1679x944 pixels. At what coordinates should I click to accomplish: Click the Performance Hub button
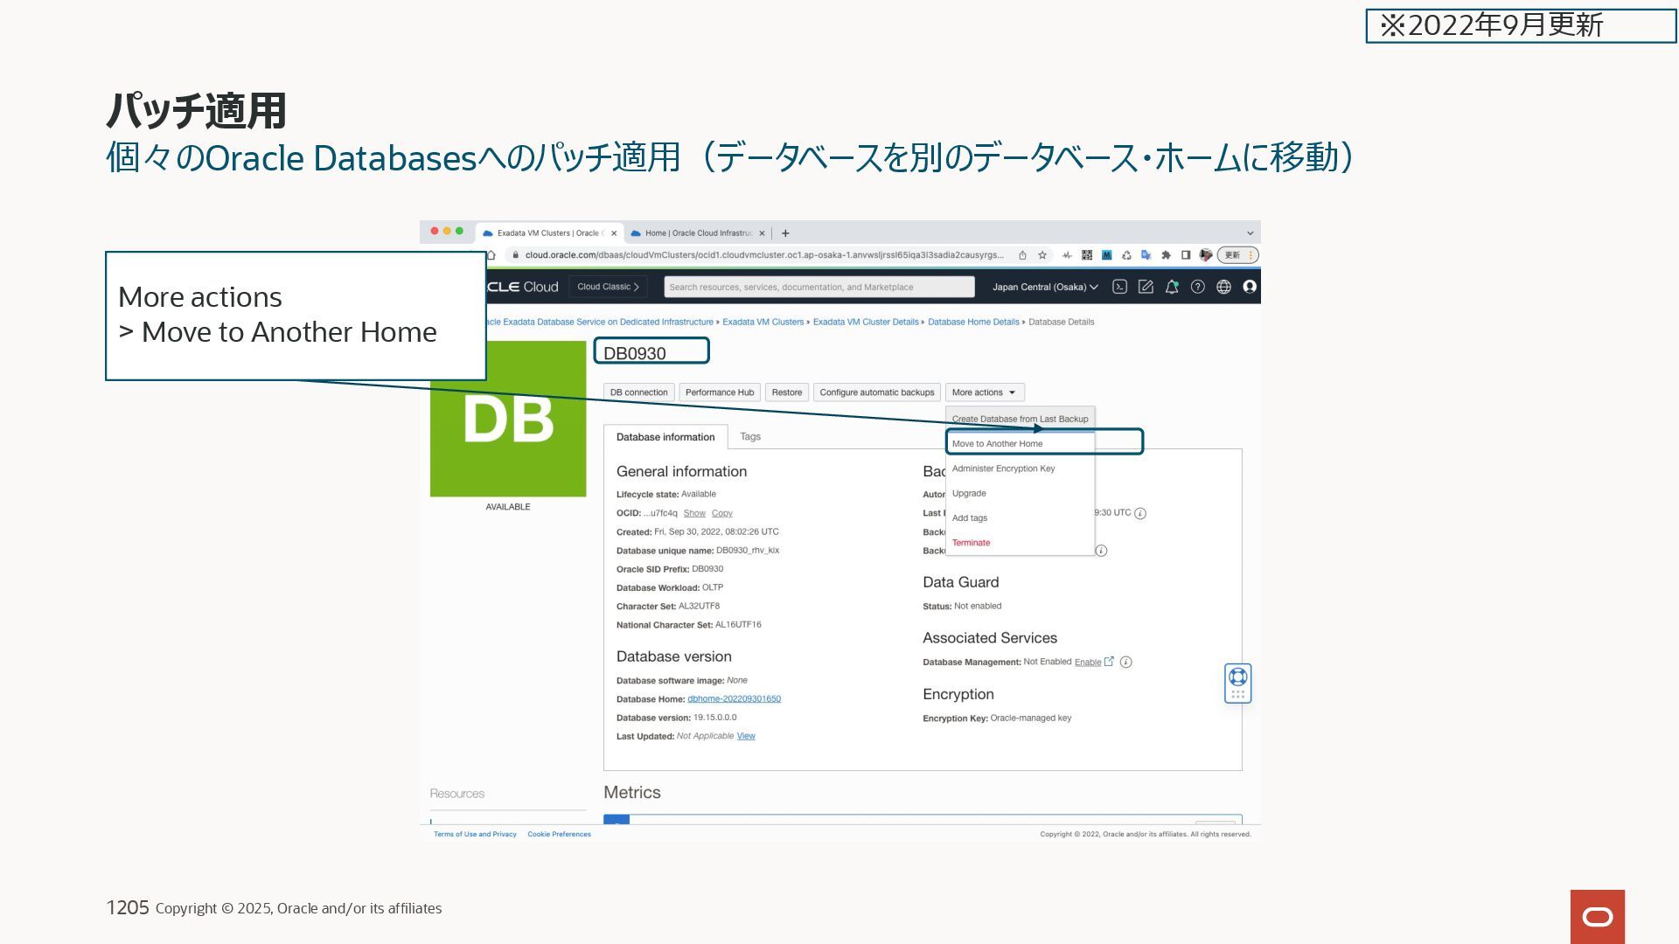click(x=719, y=392)
